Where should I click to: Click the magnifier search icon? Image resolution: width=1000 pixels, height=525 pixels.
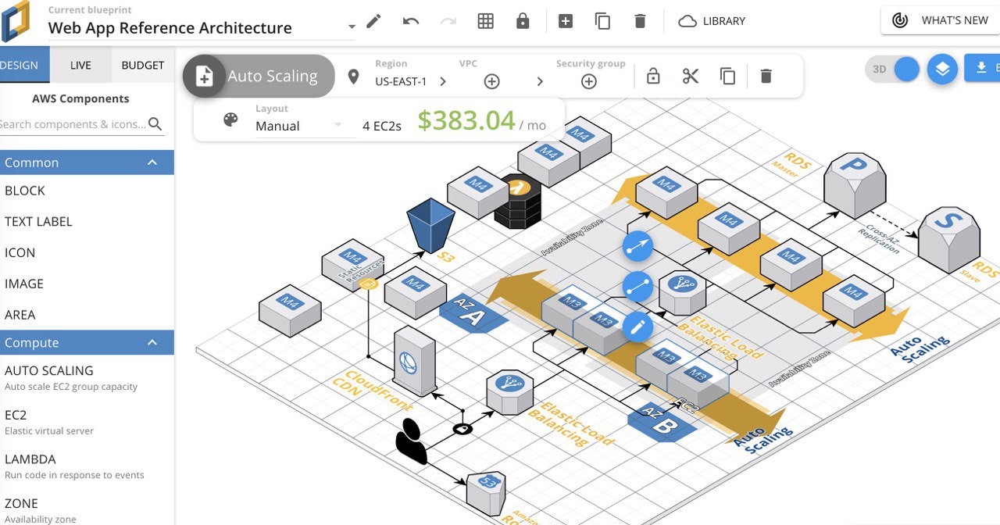[x=155, y=123]
